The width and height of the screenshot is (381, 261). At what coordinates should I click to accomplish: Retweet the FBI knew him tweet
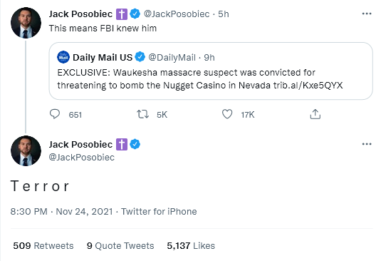click(x=142, y=114)
